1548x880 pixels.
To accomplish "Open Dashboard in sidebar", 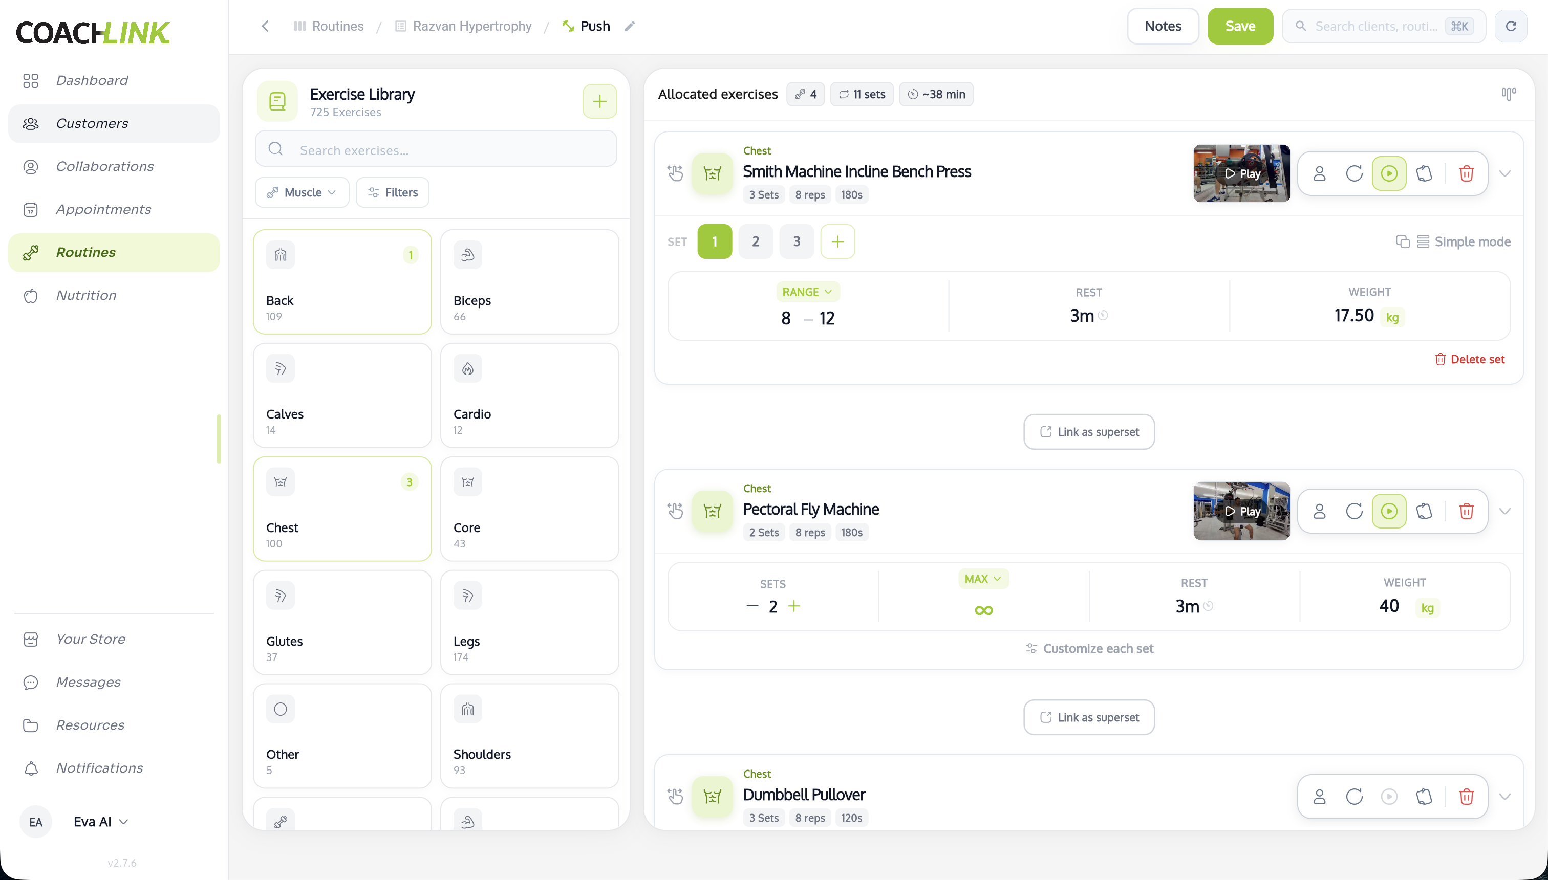I will 114,80.
